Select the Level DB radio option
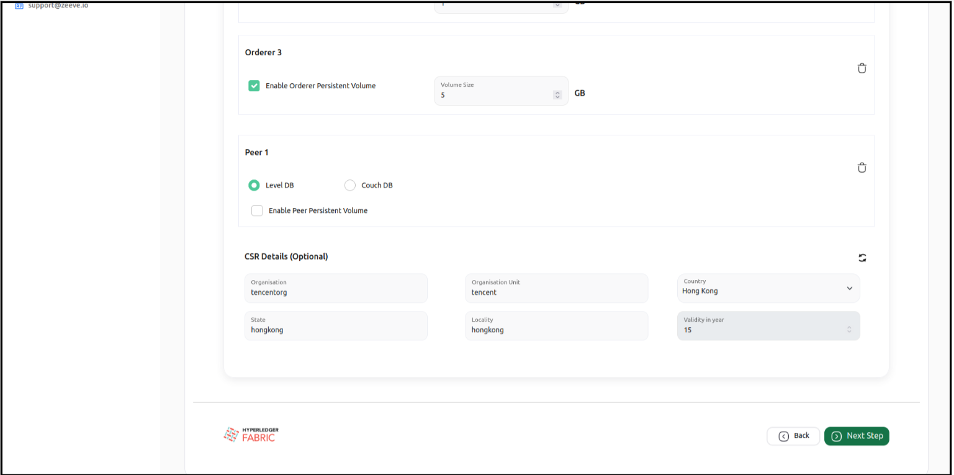 [x=254, y=185]
